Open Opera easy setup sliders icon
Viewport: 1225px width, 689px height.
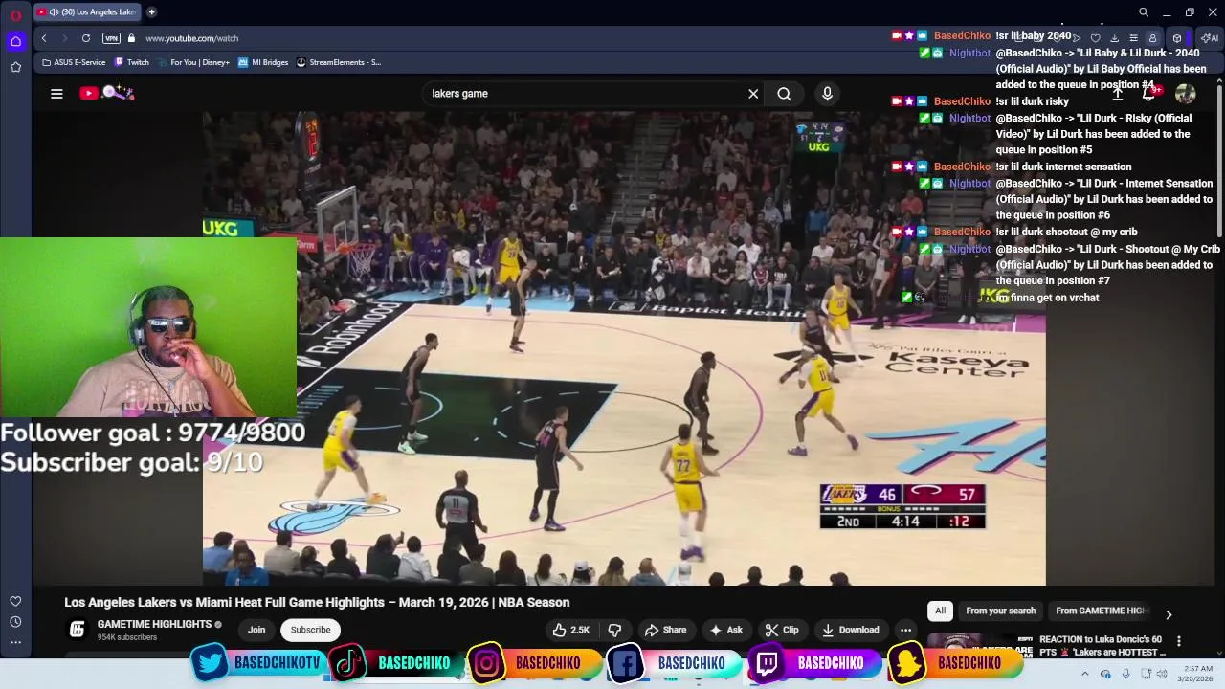coord(1133,38)
